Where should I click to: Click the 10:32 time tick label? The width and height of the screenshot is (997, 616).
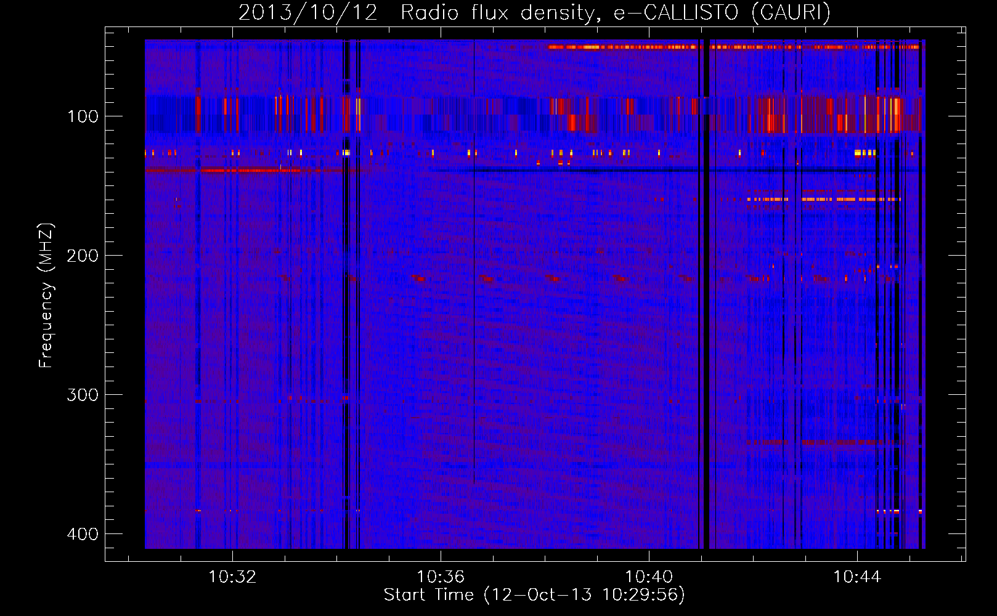click(232, 577)
